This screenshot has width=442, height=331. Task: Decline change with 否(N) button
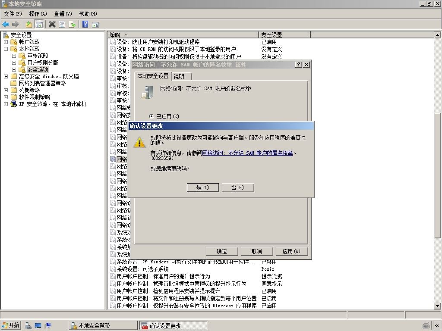[x=238, y=187]
